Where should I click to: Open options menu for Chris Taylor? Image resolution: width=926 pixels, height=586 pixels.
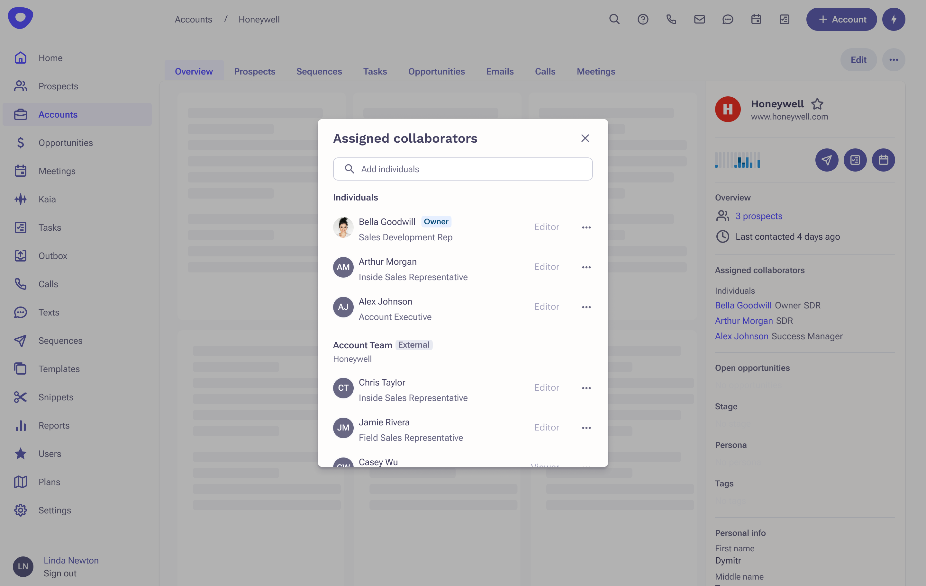(586, 388)
